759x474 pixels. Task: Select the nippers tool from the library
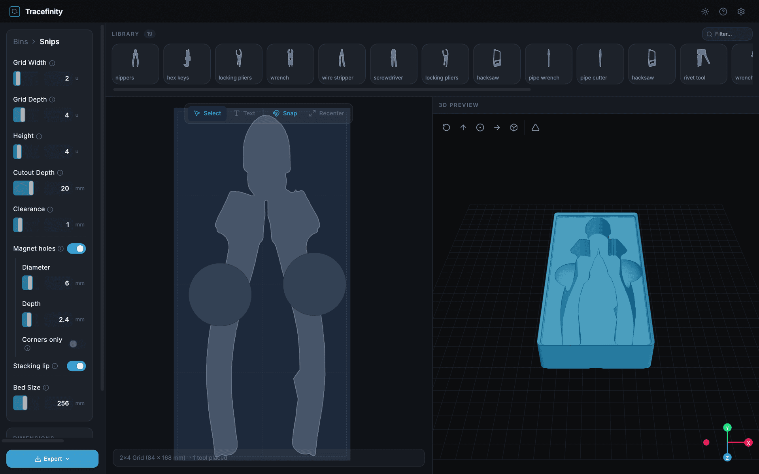[135, 63]
